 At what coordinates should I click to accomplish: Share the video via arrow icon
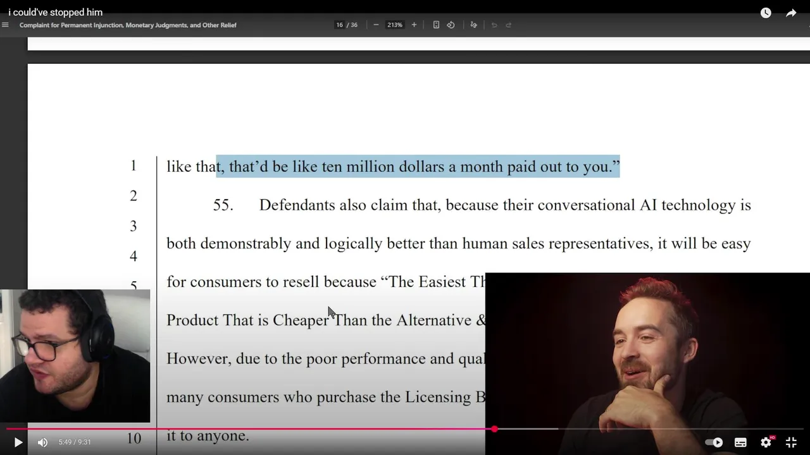[x=791, y=13]
